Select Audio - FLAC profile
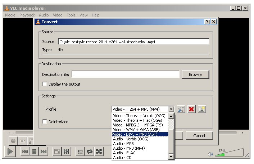Screen dimensions: 254x164 (140, 153)
